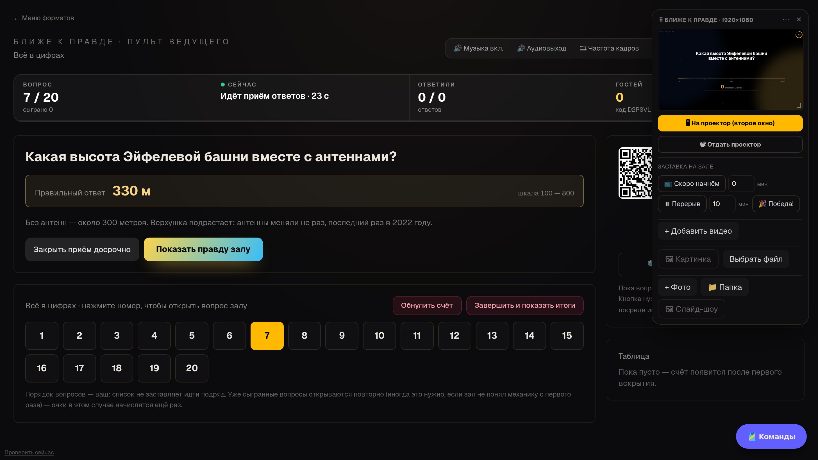Open question number 8
The image size is (818, 460).
(305, 336)
